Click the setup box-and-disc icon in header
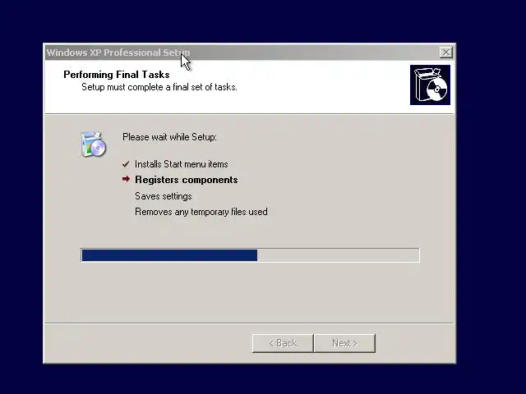Image resolution: width=526 pixels, height=394 pixels. pyautogui.click(x=430, y=85)
